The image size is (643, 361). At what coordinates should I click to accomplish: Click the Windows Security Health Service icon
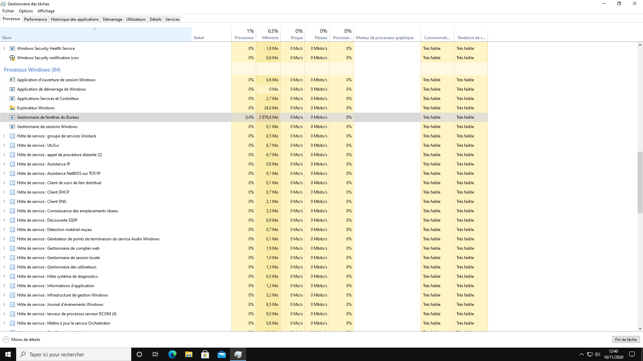(12, 48)
